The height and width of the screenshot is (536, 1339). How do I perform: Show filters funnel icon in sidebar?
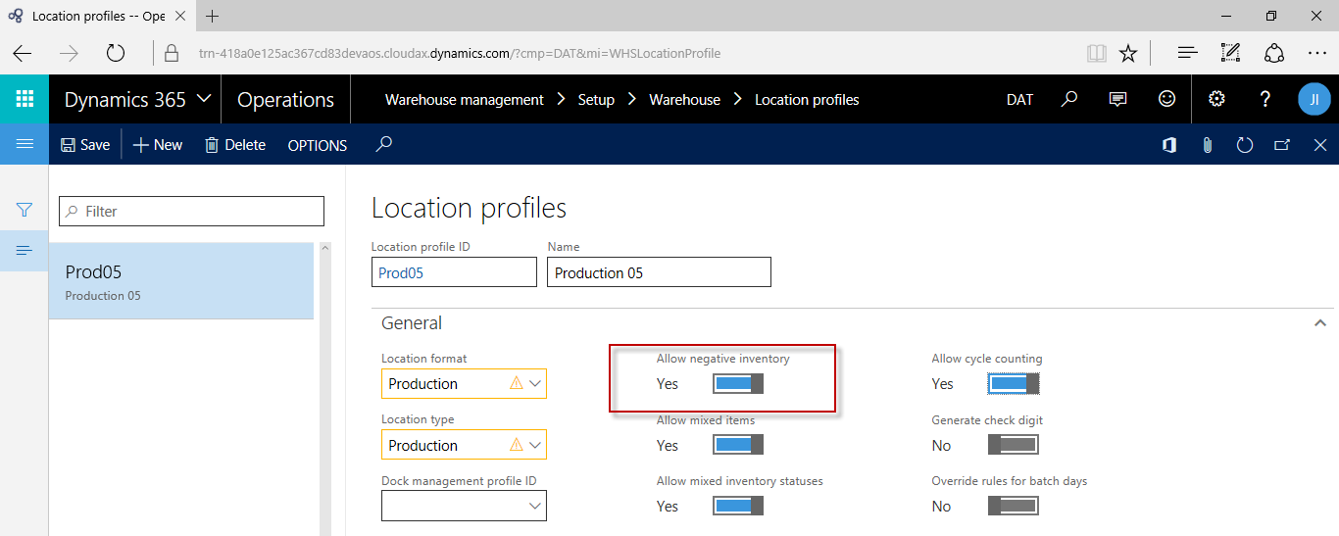click(25, 210)
